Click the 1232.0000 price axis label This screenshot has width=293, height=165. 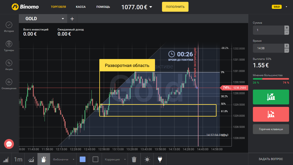point(239,48)
